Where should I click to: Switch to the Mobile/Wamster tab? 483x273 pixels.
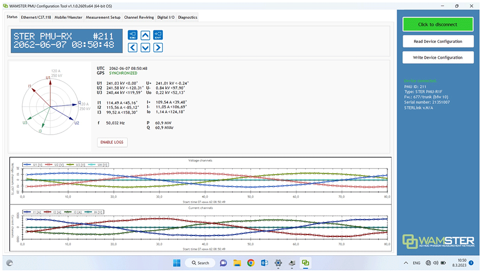pos(69,17)
